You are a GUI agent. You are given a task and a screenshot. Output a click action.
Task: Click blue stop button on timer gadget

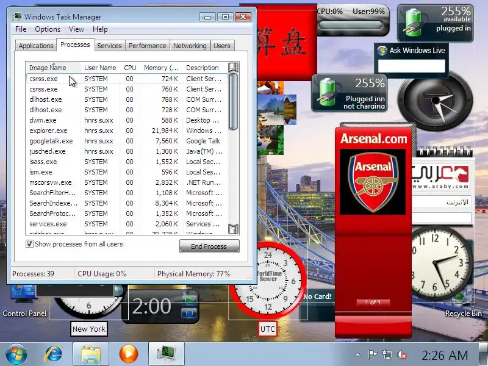[190, 313]
